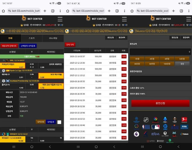This screenshot has height=150, width=192.
Task: Select RCD 에스파뇰 odds 3.05 cell
Action: click(51, 76)
